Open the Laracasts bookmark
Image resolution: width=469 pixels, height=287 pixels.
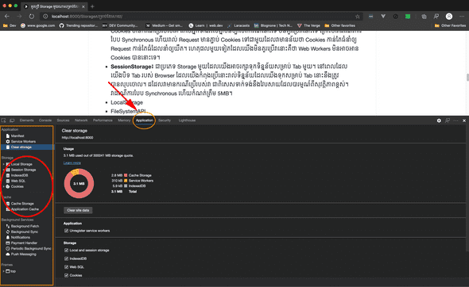point(238,25)
